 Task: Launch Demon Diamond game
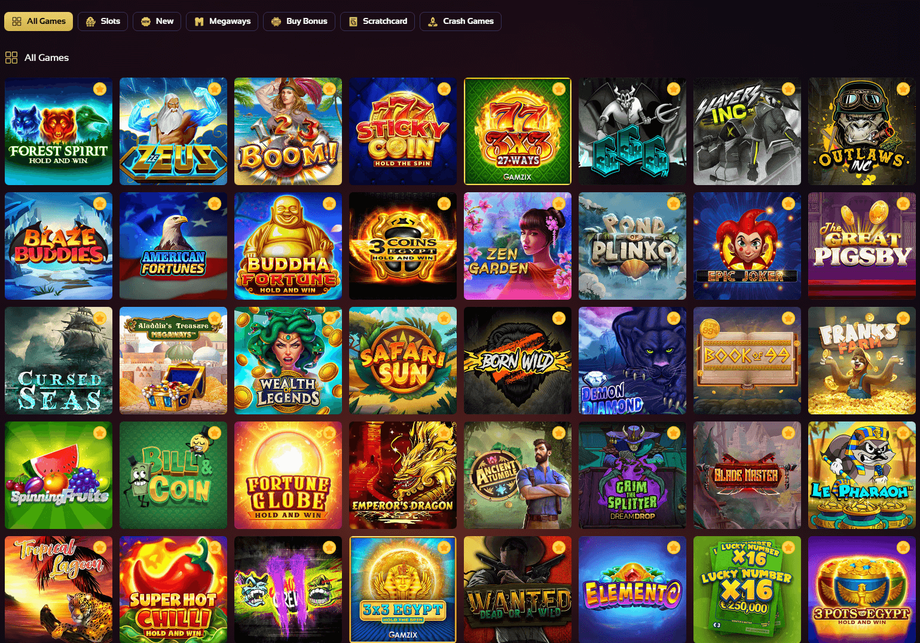coord(632,361)
